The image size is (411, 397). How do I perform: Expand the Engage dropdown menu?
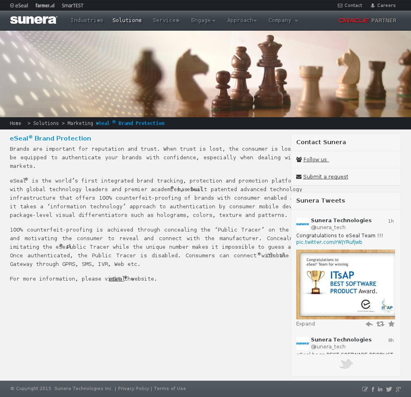tap(203, 20)
